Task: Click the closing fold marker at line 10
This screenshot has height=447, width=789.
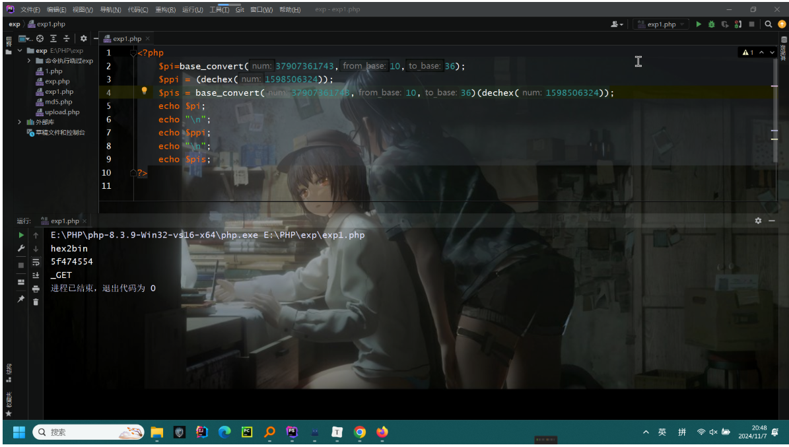Action: tap(133, 172)
